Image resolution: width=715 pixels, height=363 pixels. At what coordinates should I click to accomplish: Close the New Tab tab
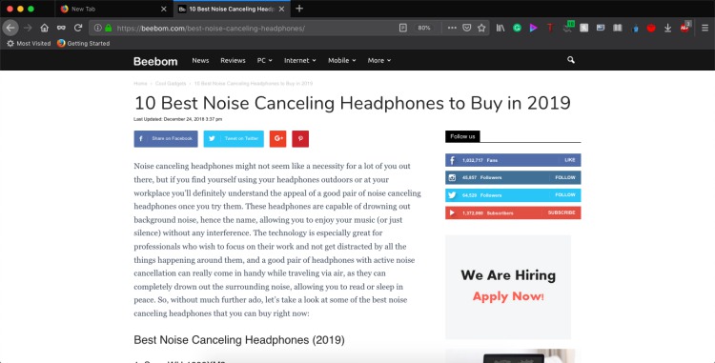(x=164, y=9)
